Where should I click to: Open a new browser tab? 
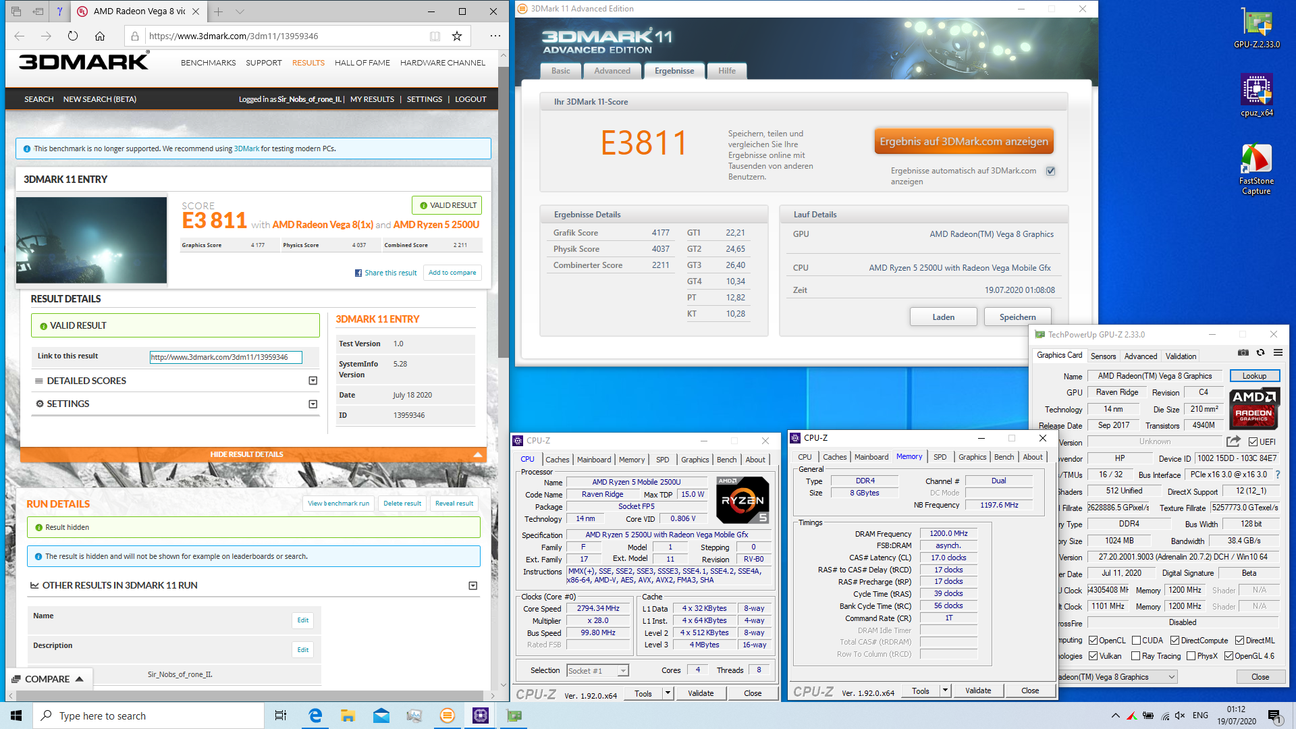(x=218, y=11)
